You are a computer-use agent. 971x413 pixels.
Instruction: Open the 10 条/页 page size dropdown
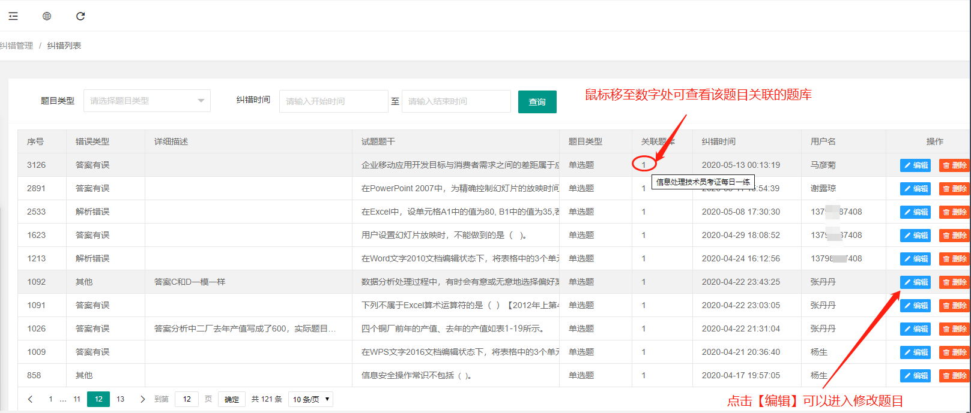tap(310, 399)
